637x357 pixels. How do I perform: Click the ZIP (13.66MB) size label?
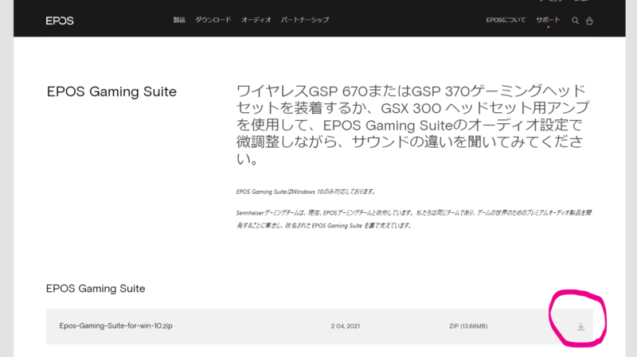(468, 326)
